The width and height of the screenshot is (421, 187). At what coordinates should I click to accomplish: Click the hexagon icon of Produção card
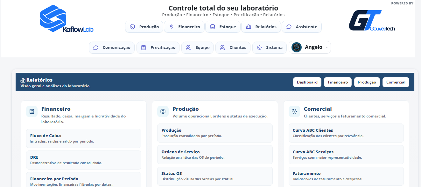pyautogui.click(x=163, y=111)
